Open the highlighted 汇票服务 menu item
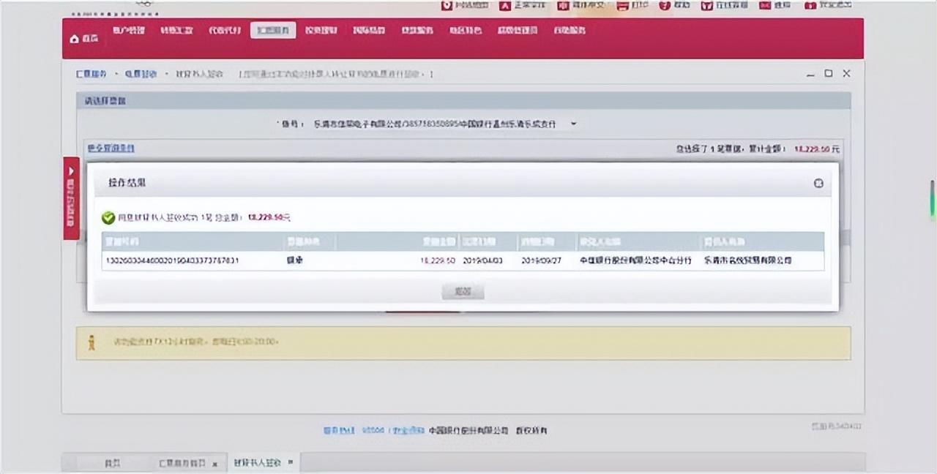The image size is (937, 474). pos(273,31)
